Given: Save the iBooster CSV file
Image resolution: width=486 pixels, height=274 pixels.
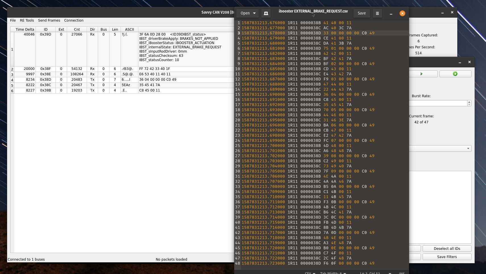Looking at the screenshot, I should [362, 13].
